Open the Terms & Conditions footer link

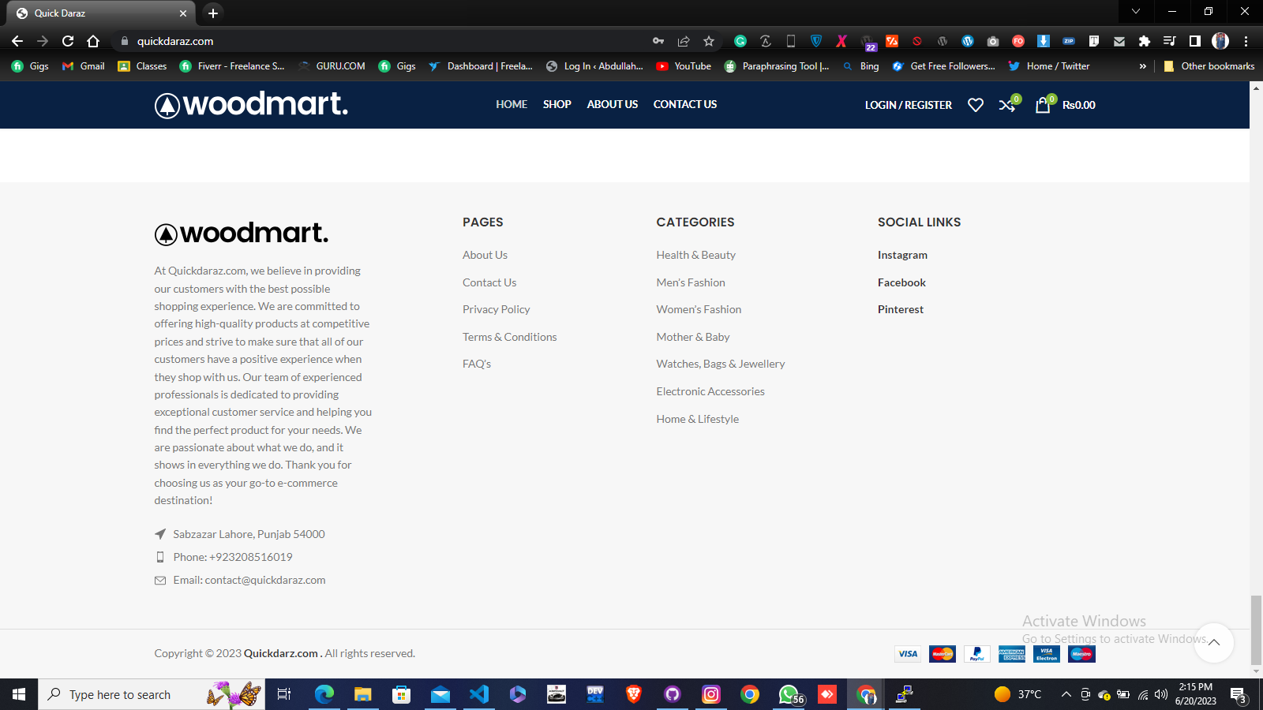(510, 337)
